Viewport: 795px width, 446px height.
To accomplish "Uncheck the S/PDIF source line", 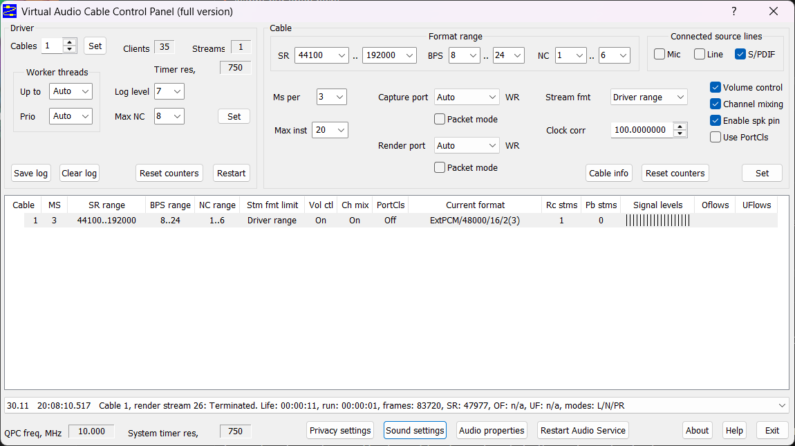I will [740, 55].
